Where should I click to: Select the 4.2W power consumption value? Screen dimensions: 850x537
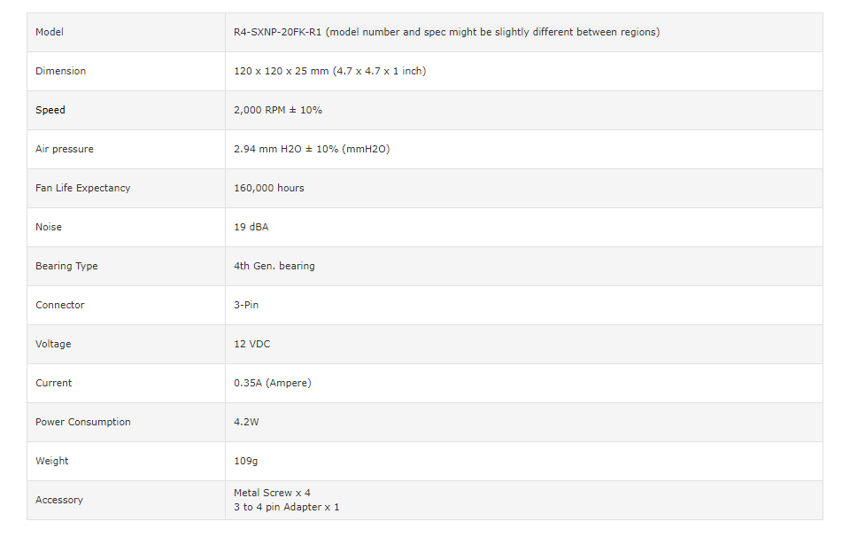[x=247, y=423]
